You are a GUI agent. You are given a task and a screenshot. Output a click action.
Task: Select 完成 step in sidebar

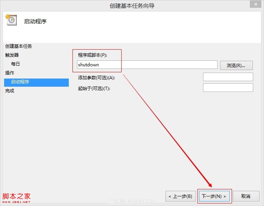(x=10, y=91)
